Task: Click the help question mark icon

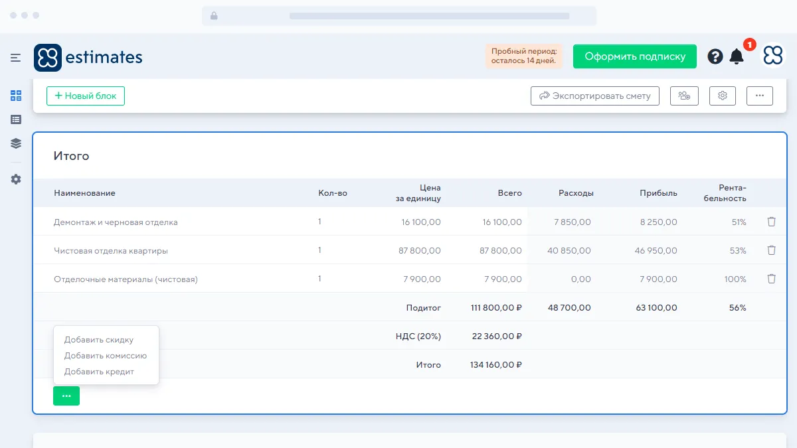Action: click(715, 56)
